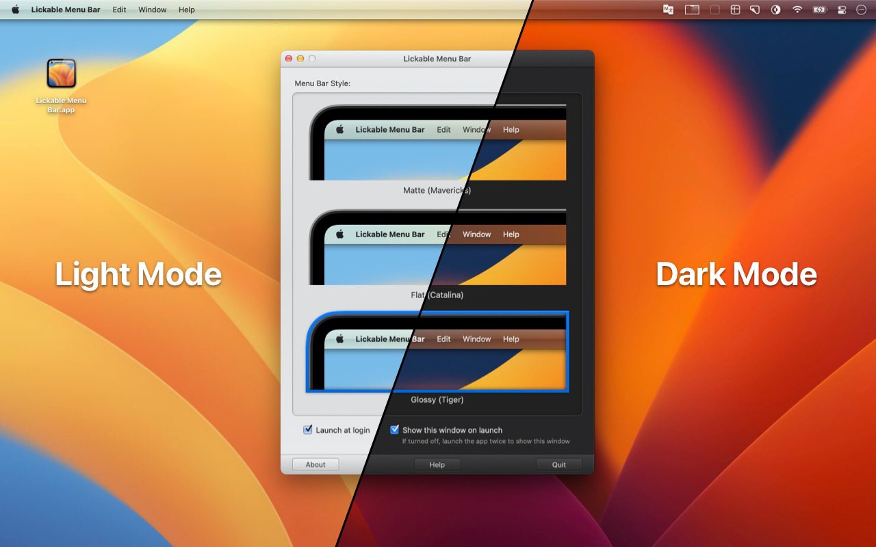
Task: Uncheck Launch at login
Action: point(307,429)
